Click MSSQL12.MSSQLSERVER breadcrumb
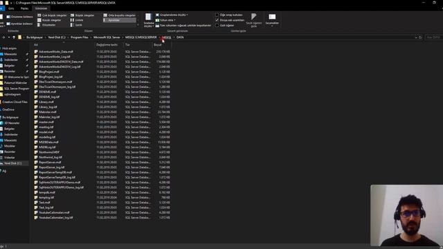Viewport: 443px width, 249px height. click(x=141, y=37)
